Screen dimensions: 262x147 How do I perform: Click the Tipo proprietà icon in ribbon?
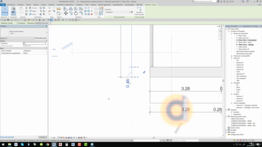click(14, 9)
